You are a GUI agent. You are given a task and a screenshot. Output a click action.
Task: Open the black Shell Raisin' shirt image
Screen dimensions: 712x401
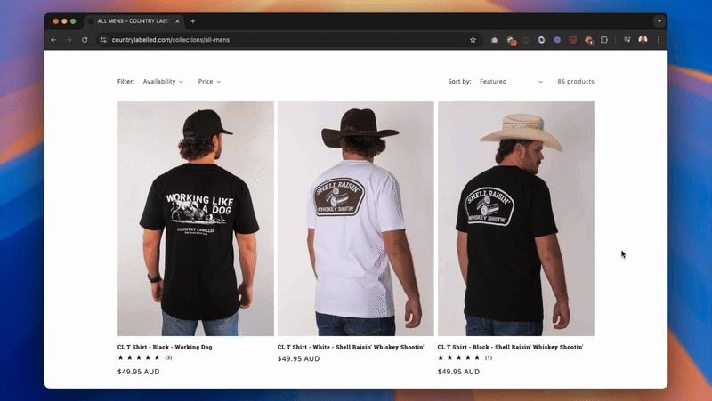(x=516, y=219)
